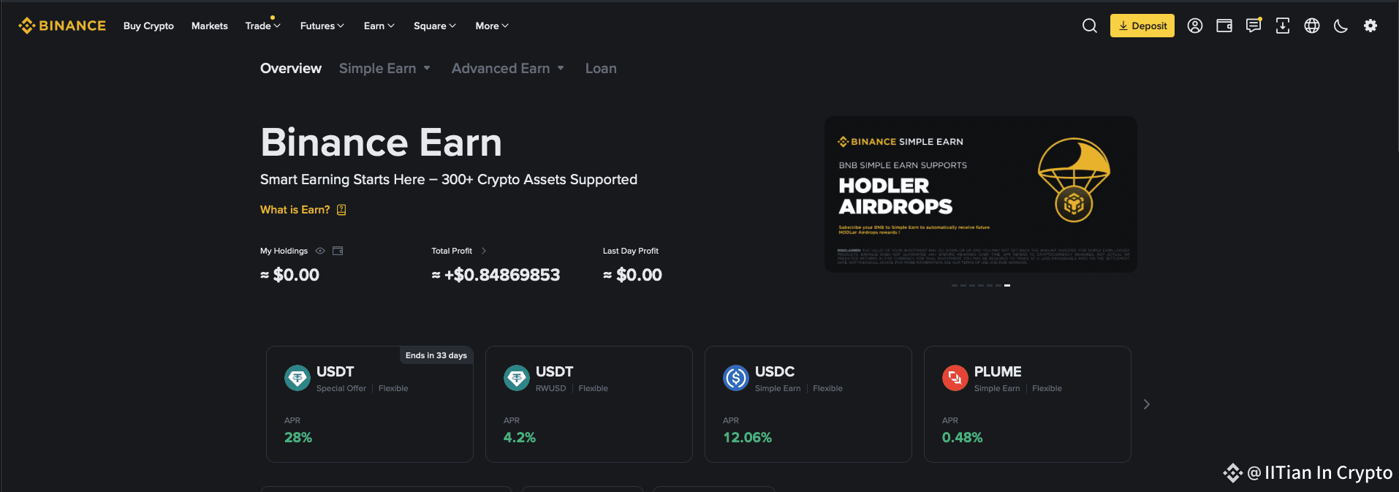Switch to the Loan tab
This screenshot has width=1399, height=492.
(x=601, y=68)
